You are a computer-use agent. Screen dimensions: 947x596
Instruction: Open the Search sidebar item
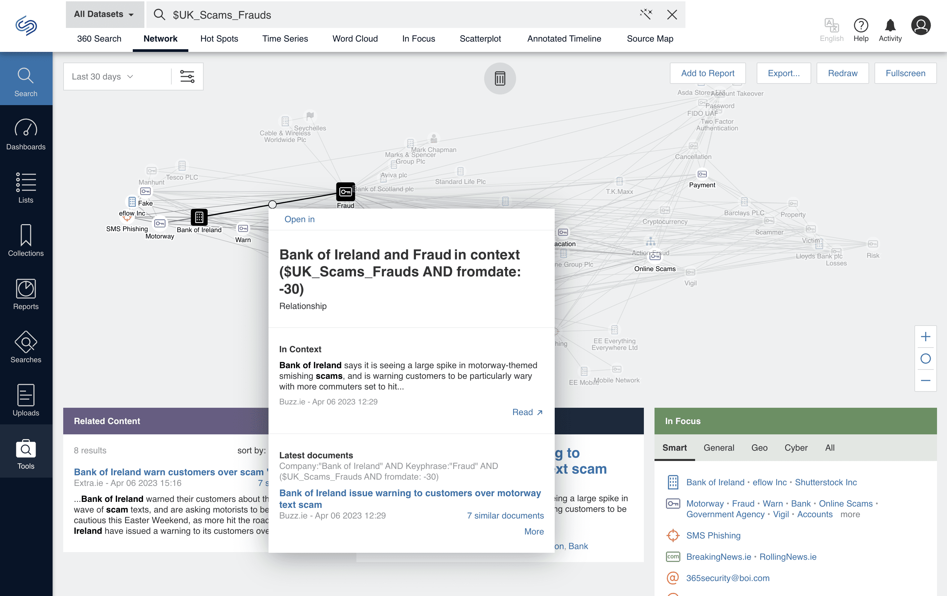pyautogui.click(x=26, y=78)
